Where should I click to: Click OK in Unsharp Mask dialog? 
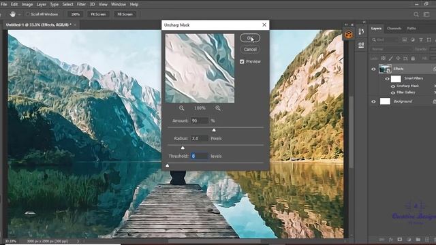tap(250, 38)
